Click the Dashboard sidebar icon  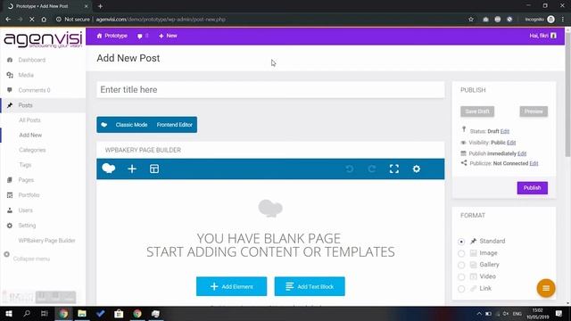click(x=10, y=60)
